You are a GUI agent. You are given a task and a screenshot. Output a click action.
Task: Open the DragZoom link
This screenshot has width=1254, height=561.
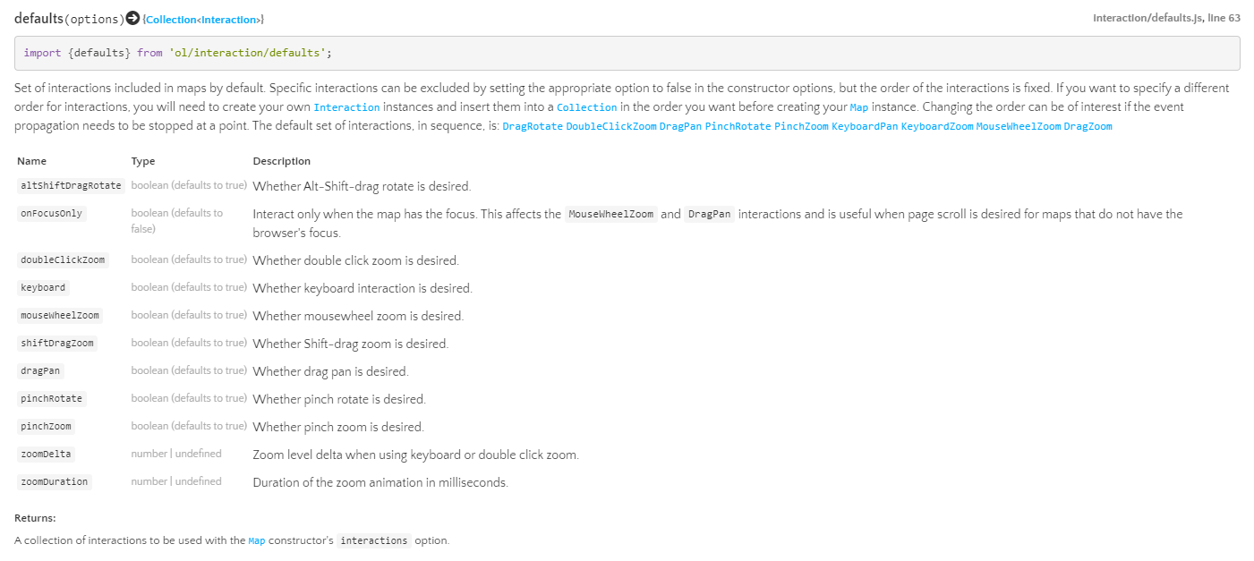point(1088,126)
